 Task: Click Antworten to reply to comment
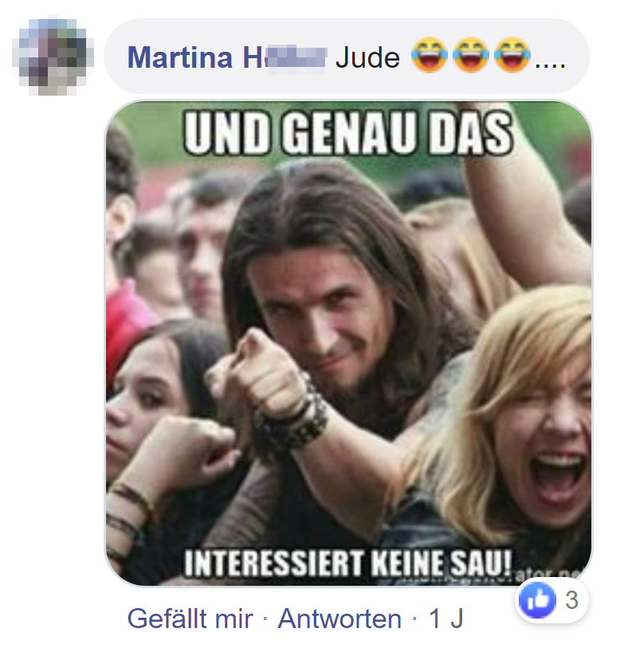[340, 619]
